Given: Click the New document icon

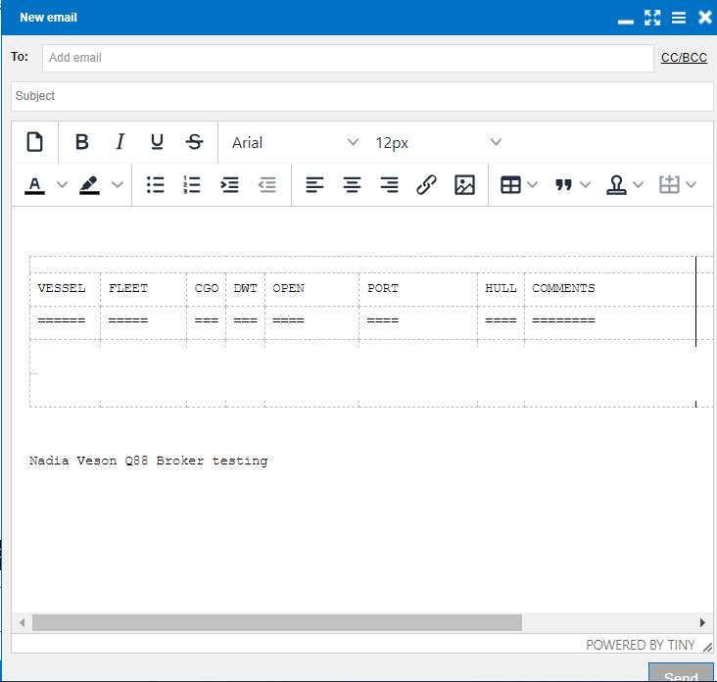Looking at the screenshot, I should coord(34,142).
